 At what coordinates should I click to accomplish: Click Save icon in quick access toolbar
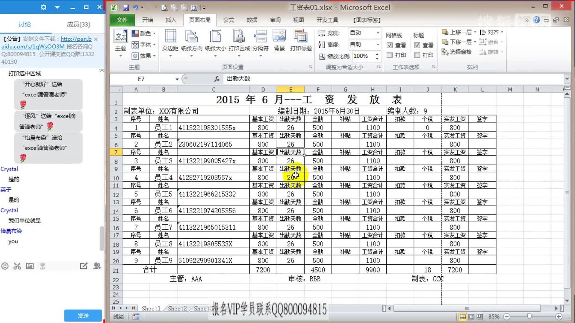pyautogui.click(x=125, y=7)
